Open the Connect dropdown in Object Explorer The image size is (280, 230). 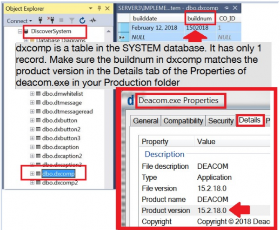point(19,21)
